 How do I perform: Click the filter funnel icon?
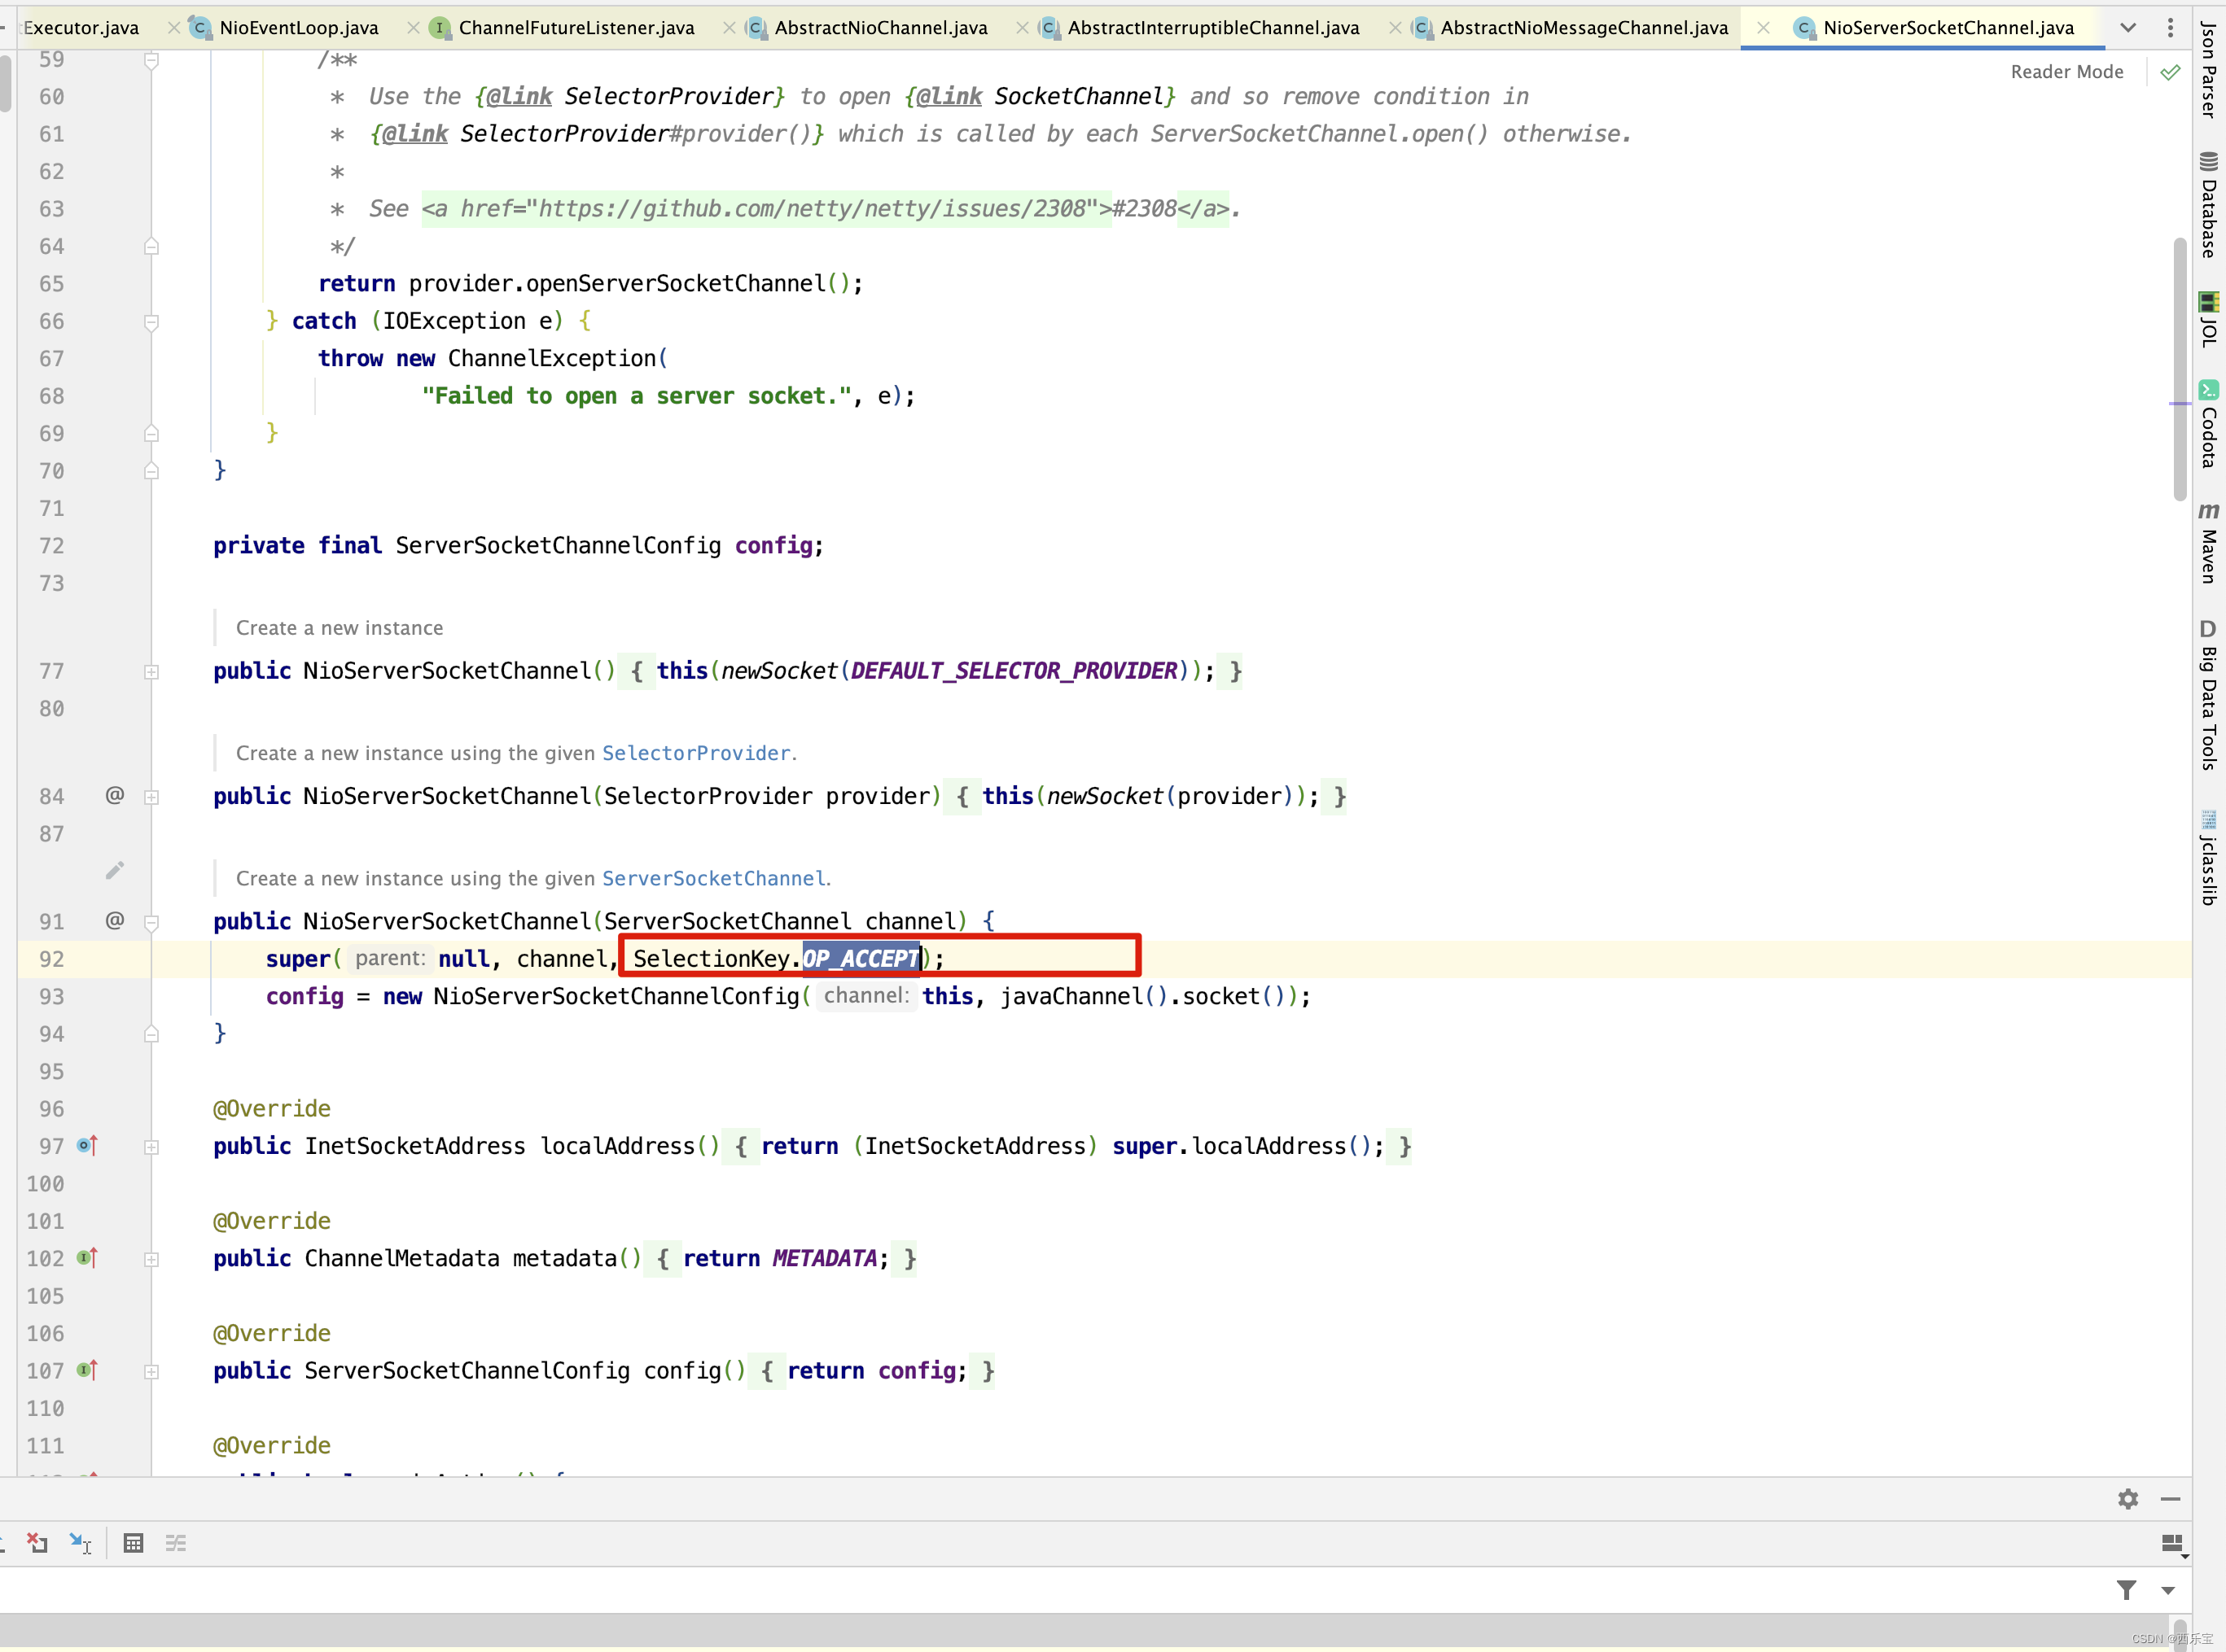pos(2127,1590)
